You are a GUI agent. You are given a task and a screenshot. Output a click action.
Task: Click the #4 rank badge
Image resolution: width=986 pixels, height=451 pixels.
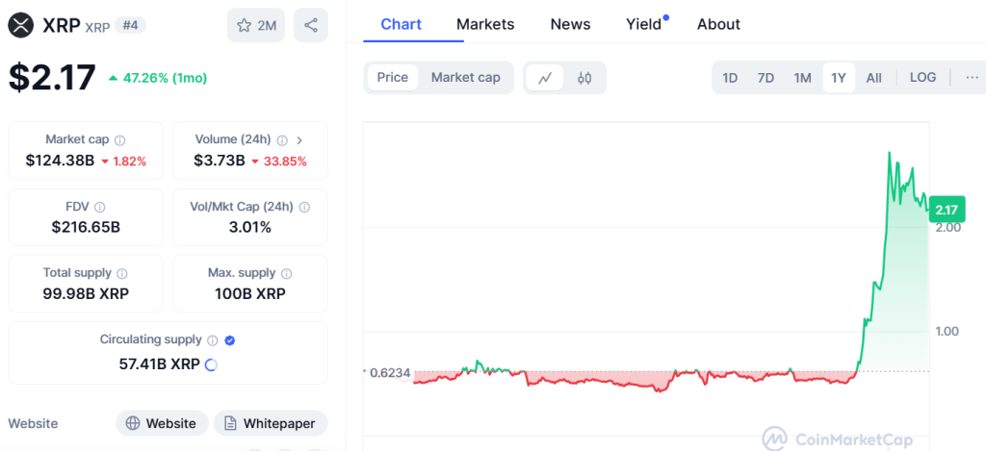tap(130, 26)
